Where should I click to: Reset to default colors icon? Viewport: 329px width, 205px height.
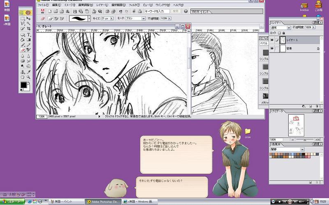pyautogui.click(x=21, y=90)
